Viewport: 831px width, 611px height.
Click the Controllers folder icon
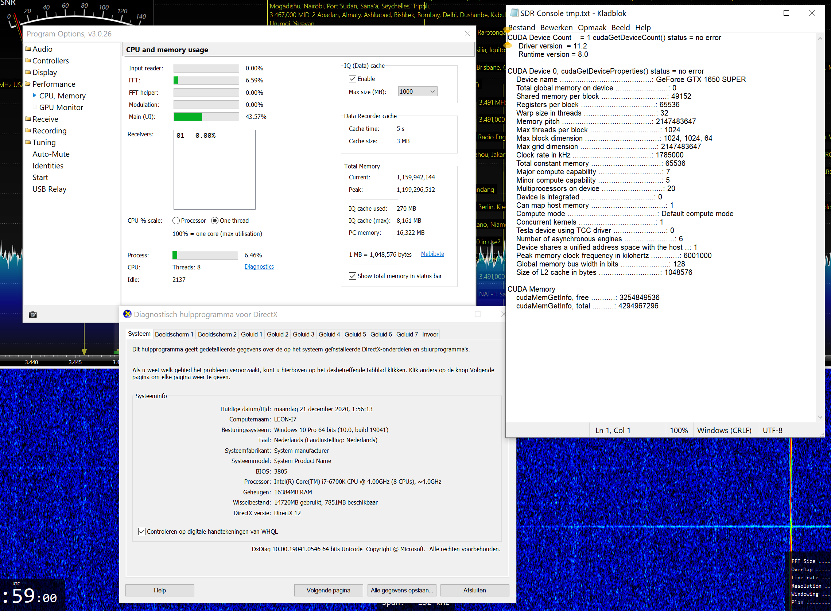28,61
